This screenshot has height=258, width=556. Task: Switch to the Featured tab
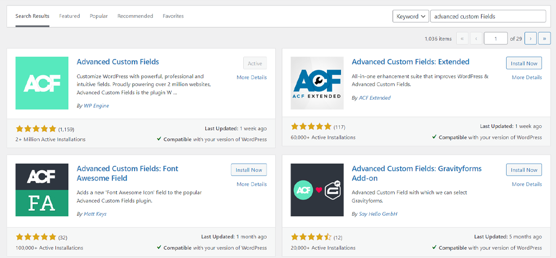[69, 16]
